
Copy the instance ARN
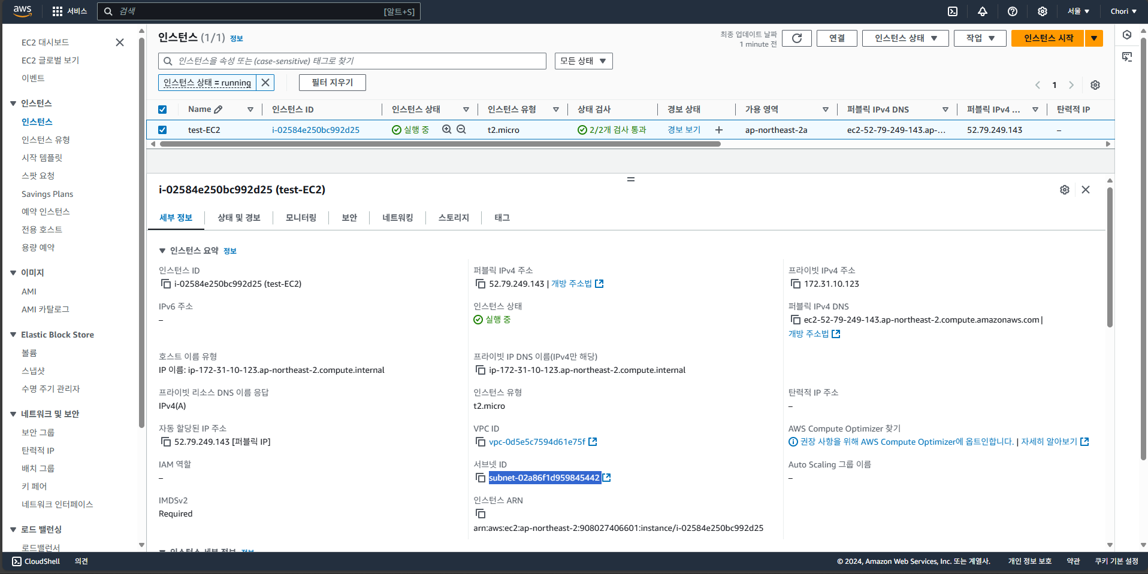click(481, 514)
